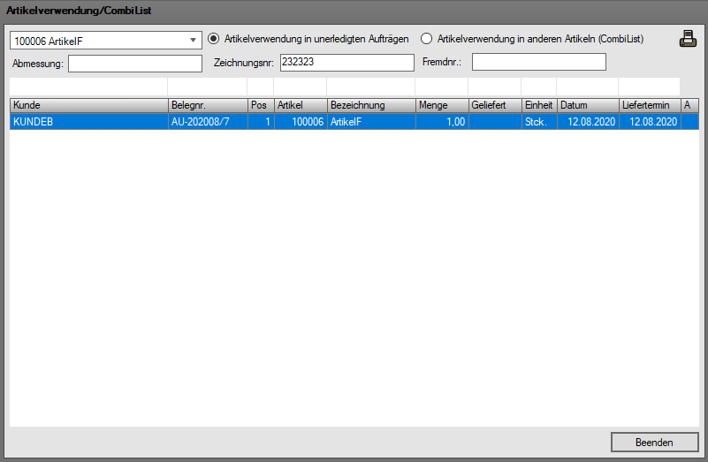Image resolution: width=708 pixels, height=462 pixels.
Task: Sort table by Artikel column header
Action: pos(300,105)
